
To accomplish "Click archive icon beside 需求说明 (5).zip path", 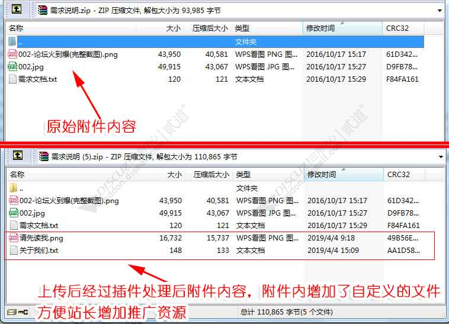I will coord(44,156).
